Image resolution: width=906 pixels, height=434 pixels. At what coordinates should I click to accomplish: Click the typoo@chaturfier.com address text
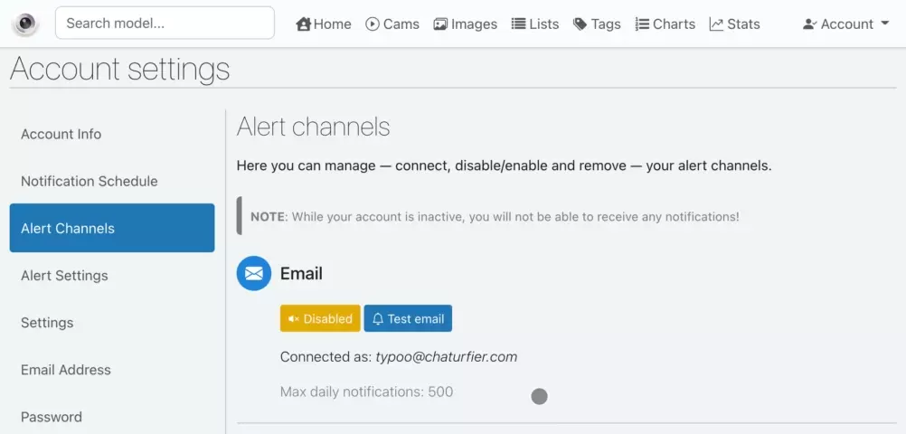point(446,356)
